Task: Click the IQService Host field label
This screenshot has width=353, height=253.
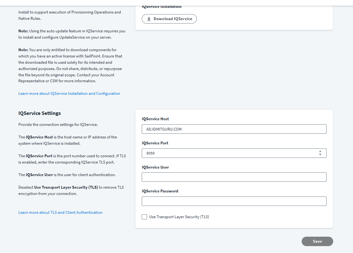Action: click(x=155, y=119)
